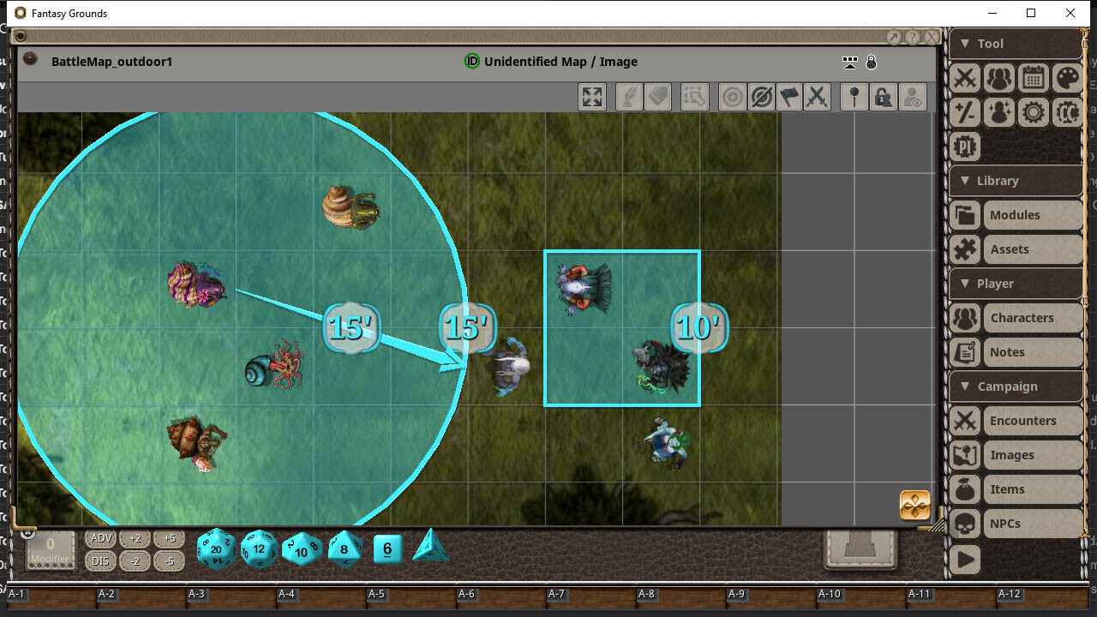Click the pink shell creature token
Viewport: 1097px width, 617px height.
click(196, 285)
